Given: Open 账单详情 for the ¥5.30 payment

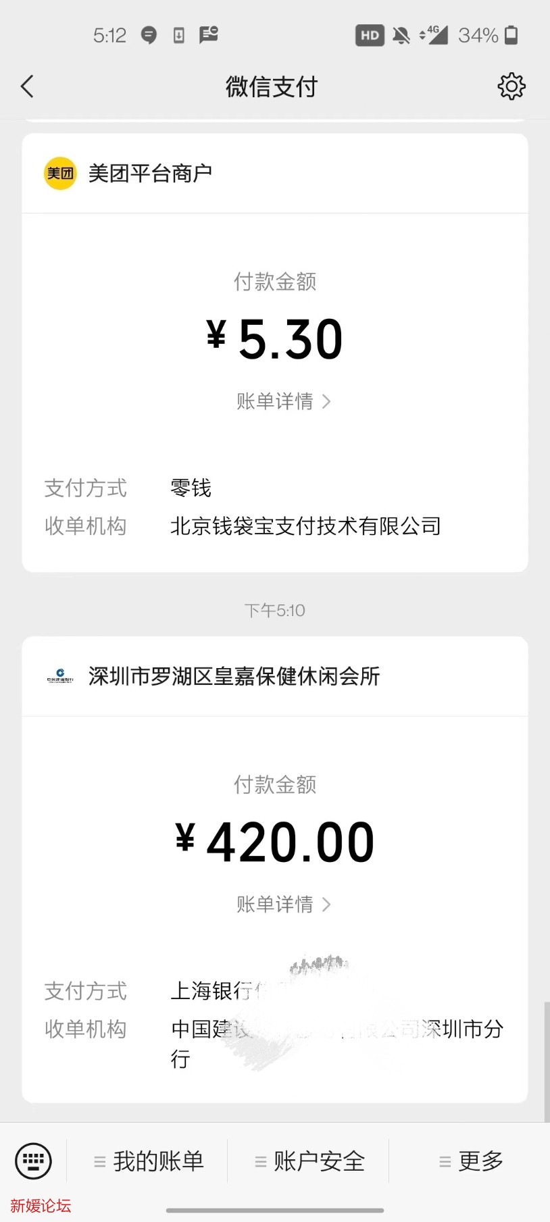Looking at the screenshot, I should pyautogui.click(x=282, y=401).
